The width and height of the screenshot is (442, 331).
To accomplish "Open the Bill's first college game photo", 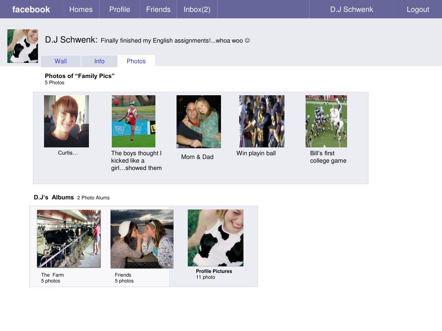I will 326,121.
